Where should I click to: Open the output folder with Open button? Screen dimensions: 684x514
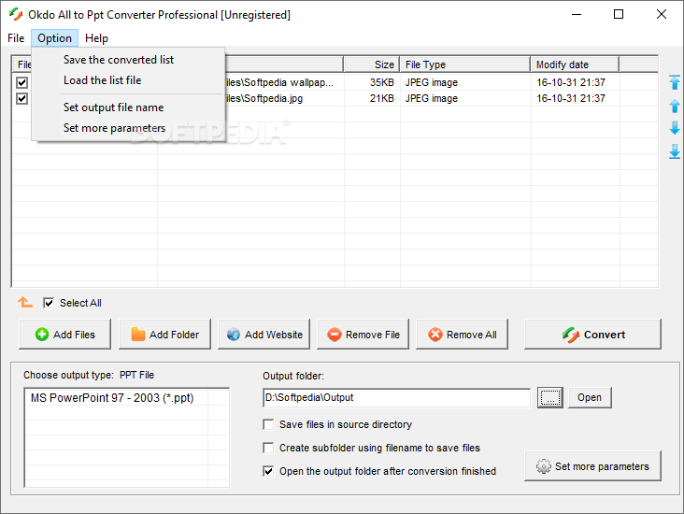tap(590, 397)
